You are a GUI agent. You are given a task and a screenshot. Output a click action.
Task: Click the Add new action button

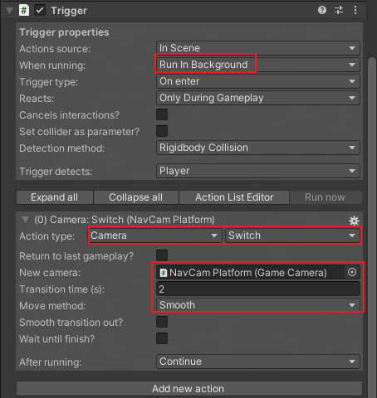[x=189, y=389]
